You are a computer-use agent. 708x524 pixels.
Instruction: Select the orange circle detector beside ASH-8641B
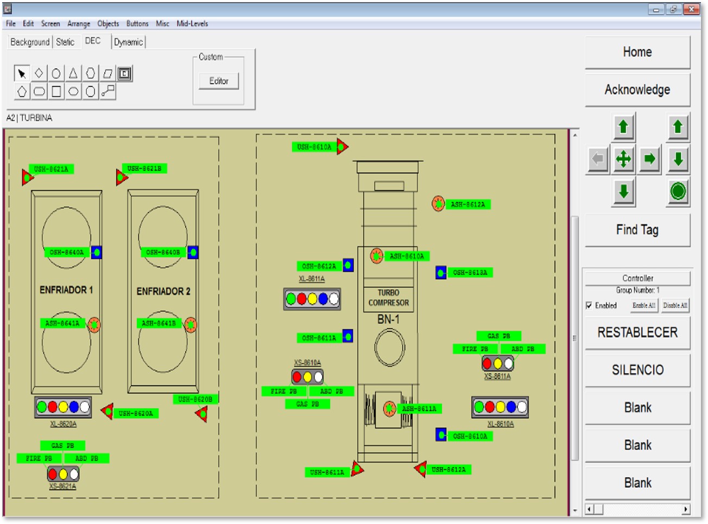(190, 325)
